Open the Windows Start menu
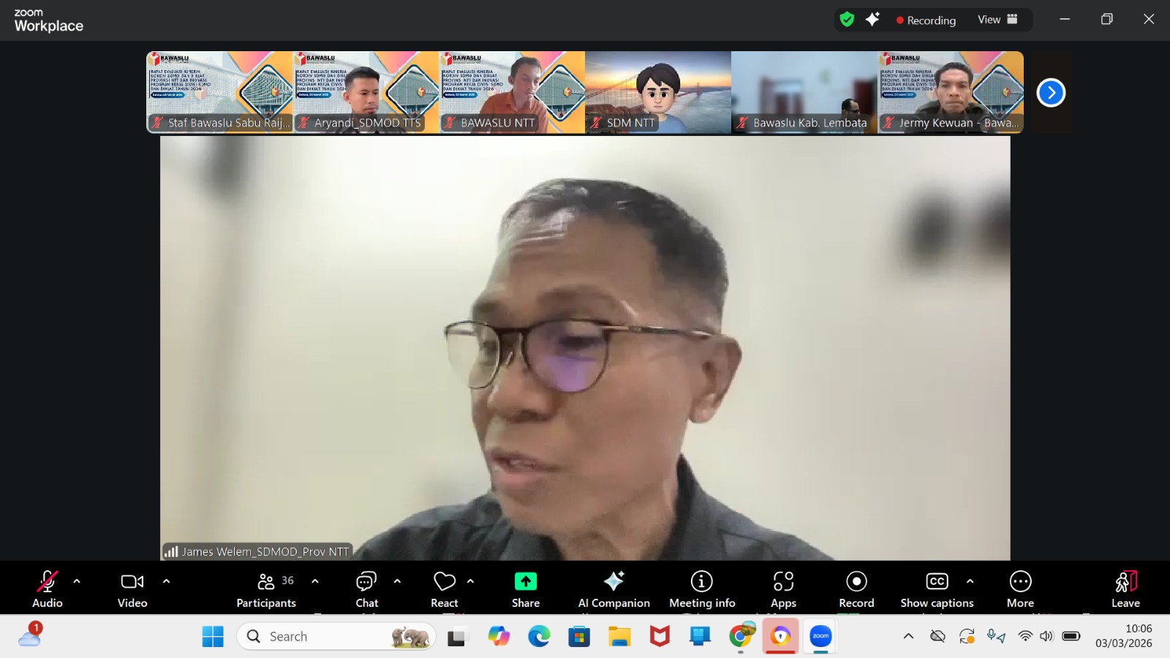The width and height of the screenshot is (1170, 658). pos(213,637)
